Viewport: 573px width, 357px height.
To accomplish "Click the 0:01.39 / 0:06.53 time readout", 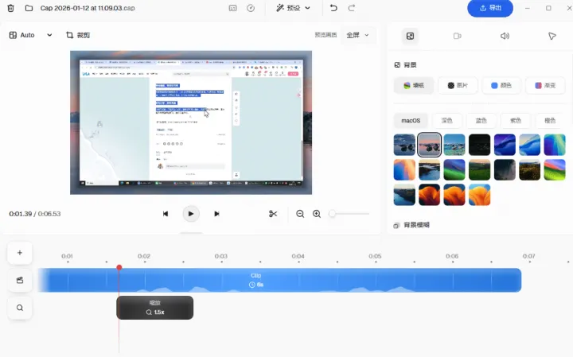I will pyautogui.click(x=35, y=214).
